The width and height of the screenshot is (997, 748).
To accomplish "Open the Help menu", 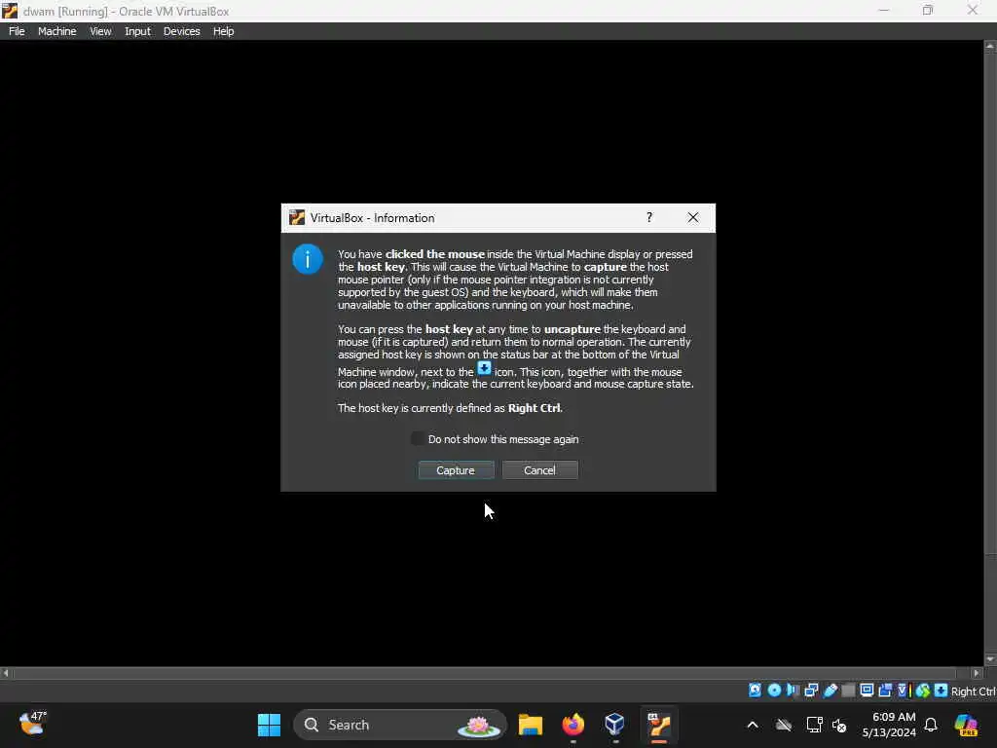I will pyautogui.click(x=223, y=31).
